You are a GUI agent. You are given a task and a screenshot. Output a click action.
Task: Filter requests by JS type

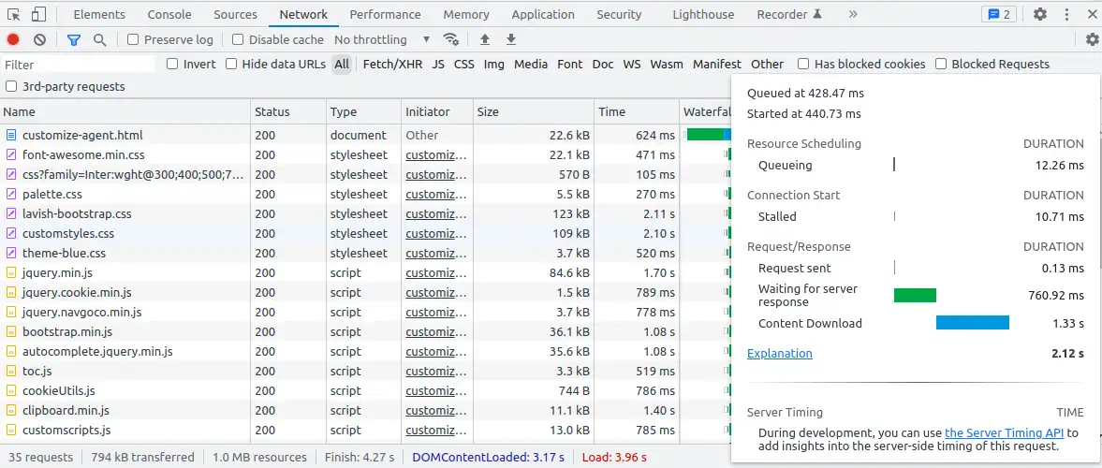(x=438, y=64)
